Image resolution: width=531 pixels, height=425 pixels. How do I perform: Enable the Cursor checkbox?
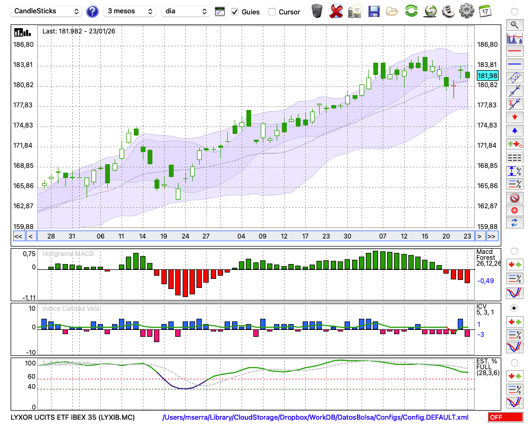pyautogui.click(x=271, y=12)
